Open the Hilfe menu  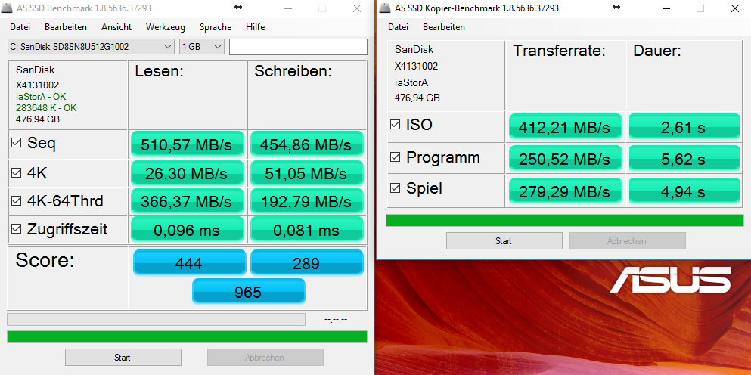coord(255,27)
